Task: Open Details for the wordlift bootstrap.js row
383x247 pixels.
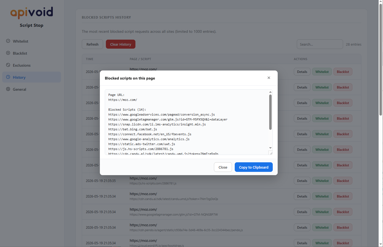Action: [x=302, y=243]
